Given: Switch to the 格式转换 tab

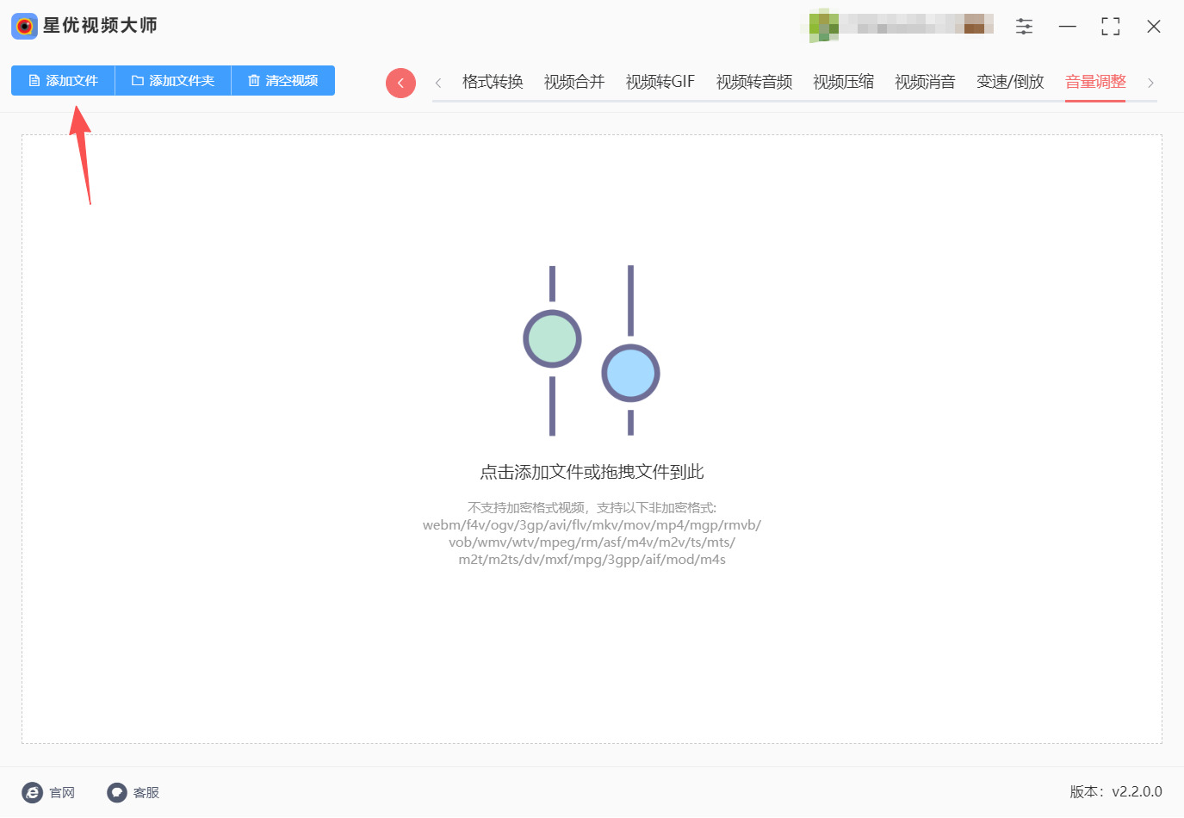Looking at the screenshot, I should [x=493, y=82].
